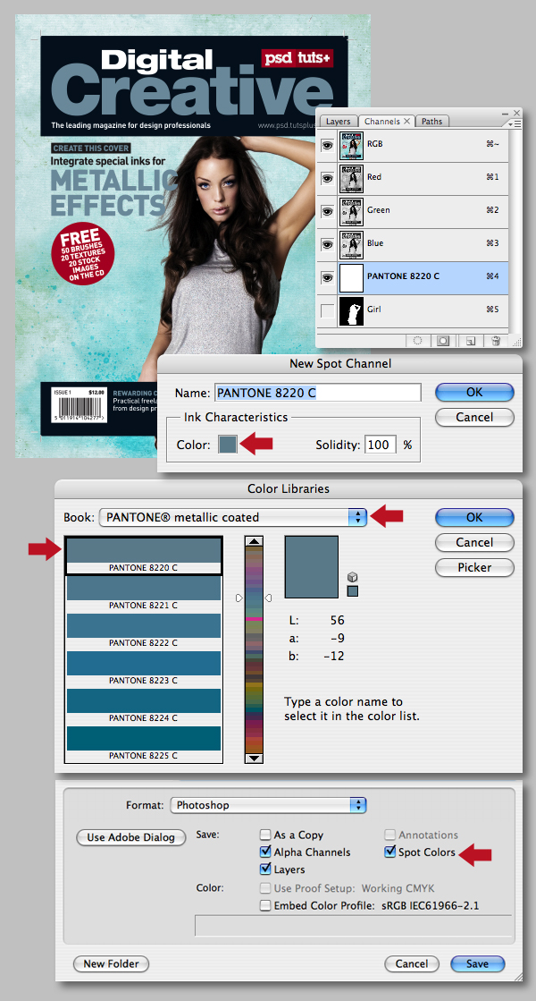Click the METALLIC EFFECTS headline on cover

113,193
